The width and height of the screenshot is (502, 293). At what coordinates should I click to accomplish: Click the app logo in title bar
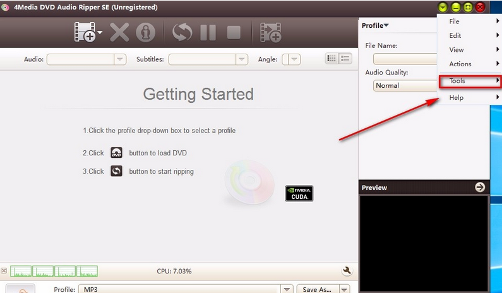[x=5, y=7]
